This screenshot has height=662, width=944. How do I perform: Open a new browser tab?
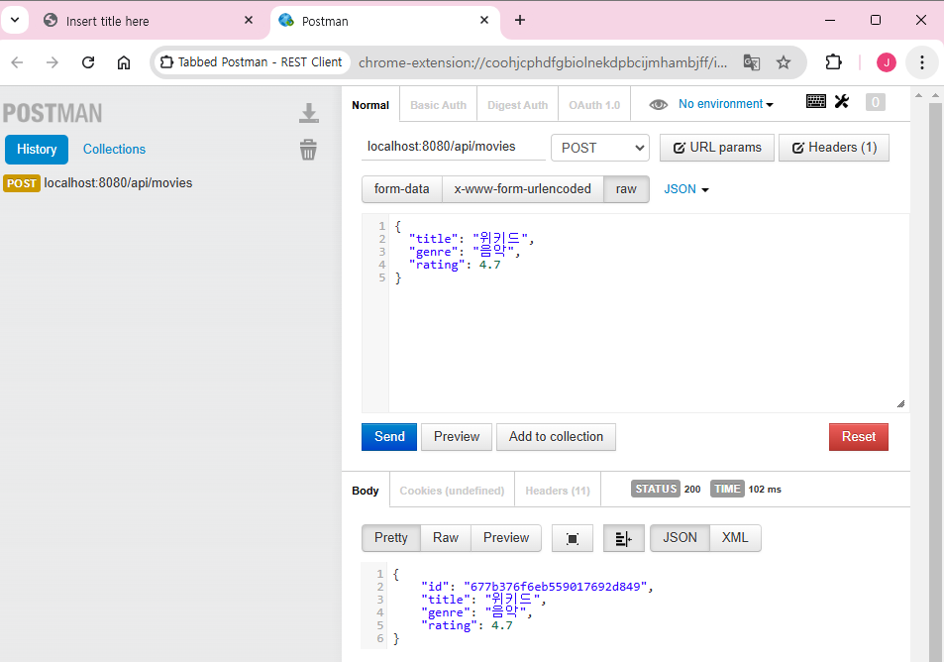tap(520, 21)
